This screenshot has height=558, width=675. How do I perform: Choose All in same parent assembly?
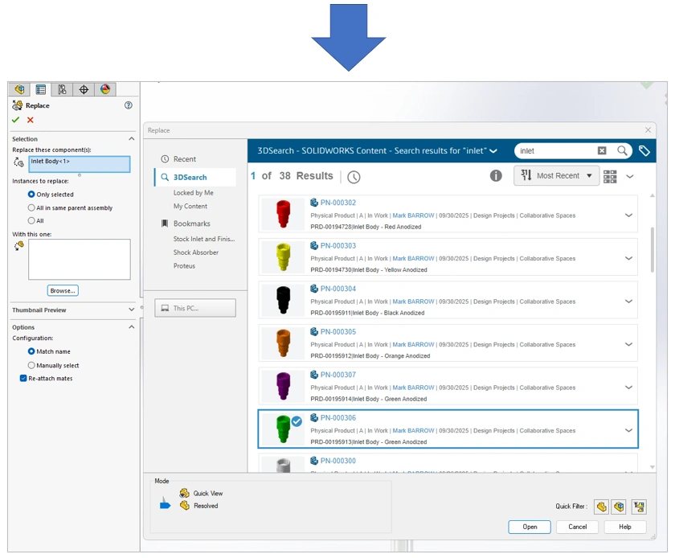coord(31,207)
